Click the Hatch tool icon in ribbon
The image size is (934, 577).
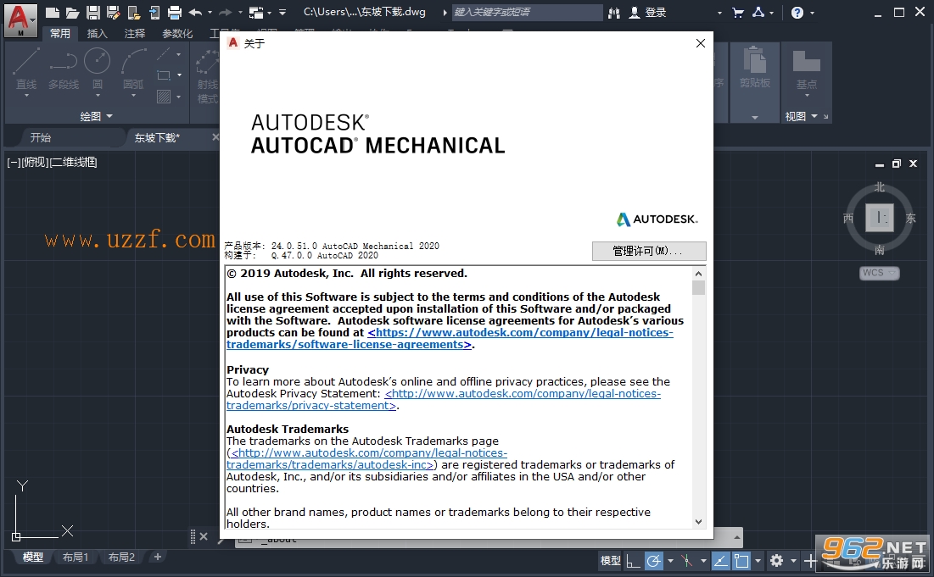(164, 97)
